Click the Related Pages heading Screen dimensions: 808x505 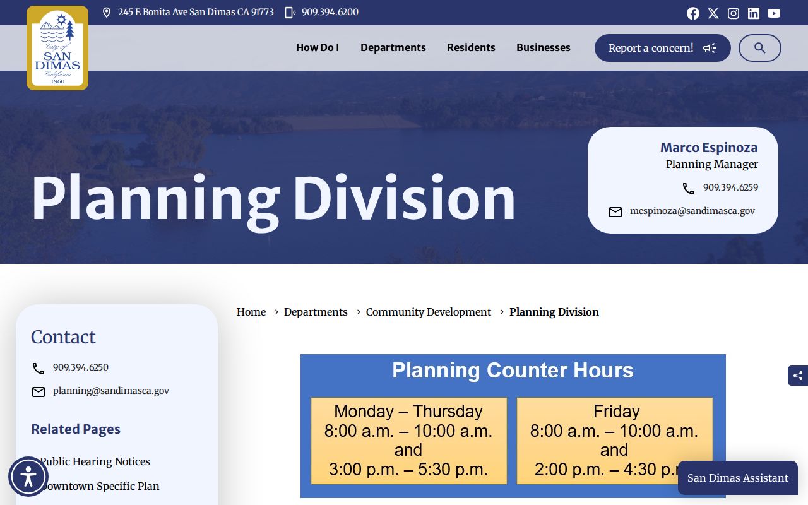pos(76,429)
